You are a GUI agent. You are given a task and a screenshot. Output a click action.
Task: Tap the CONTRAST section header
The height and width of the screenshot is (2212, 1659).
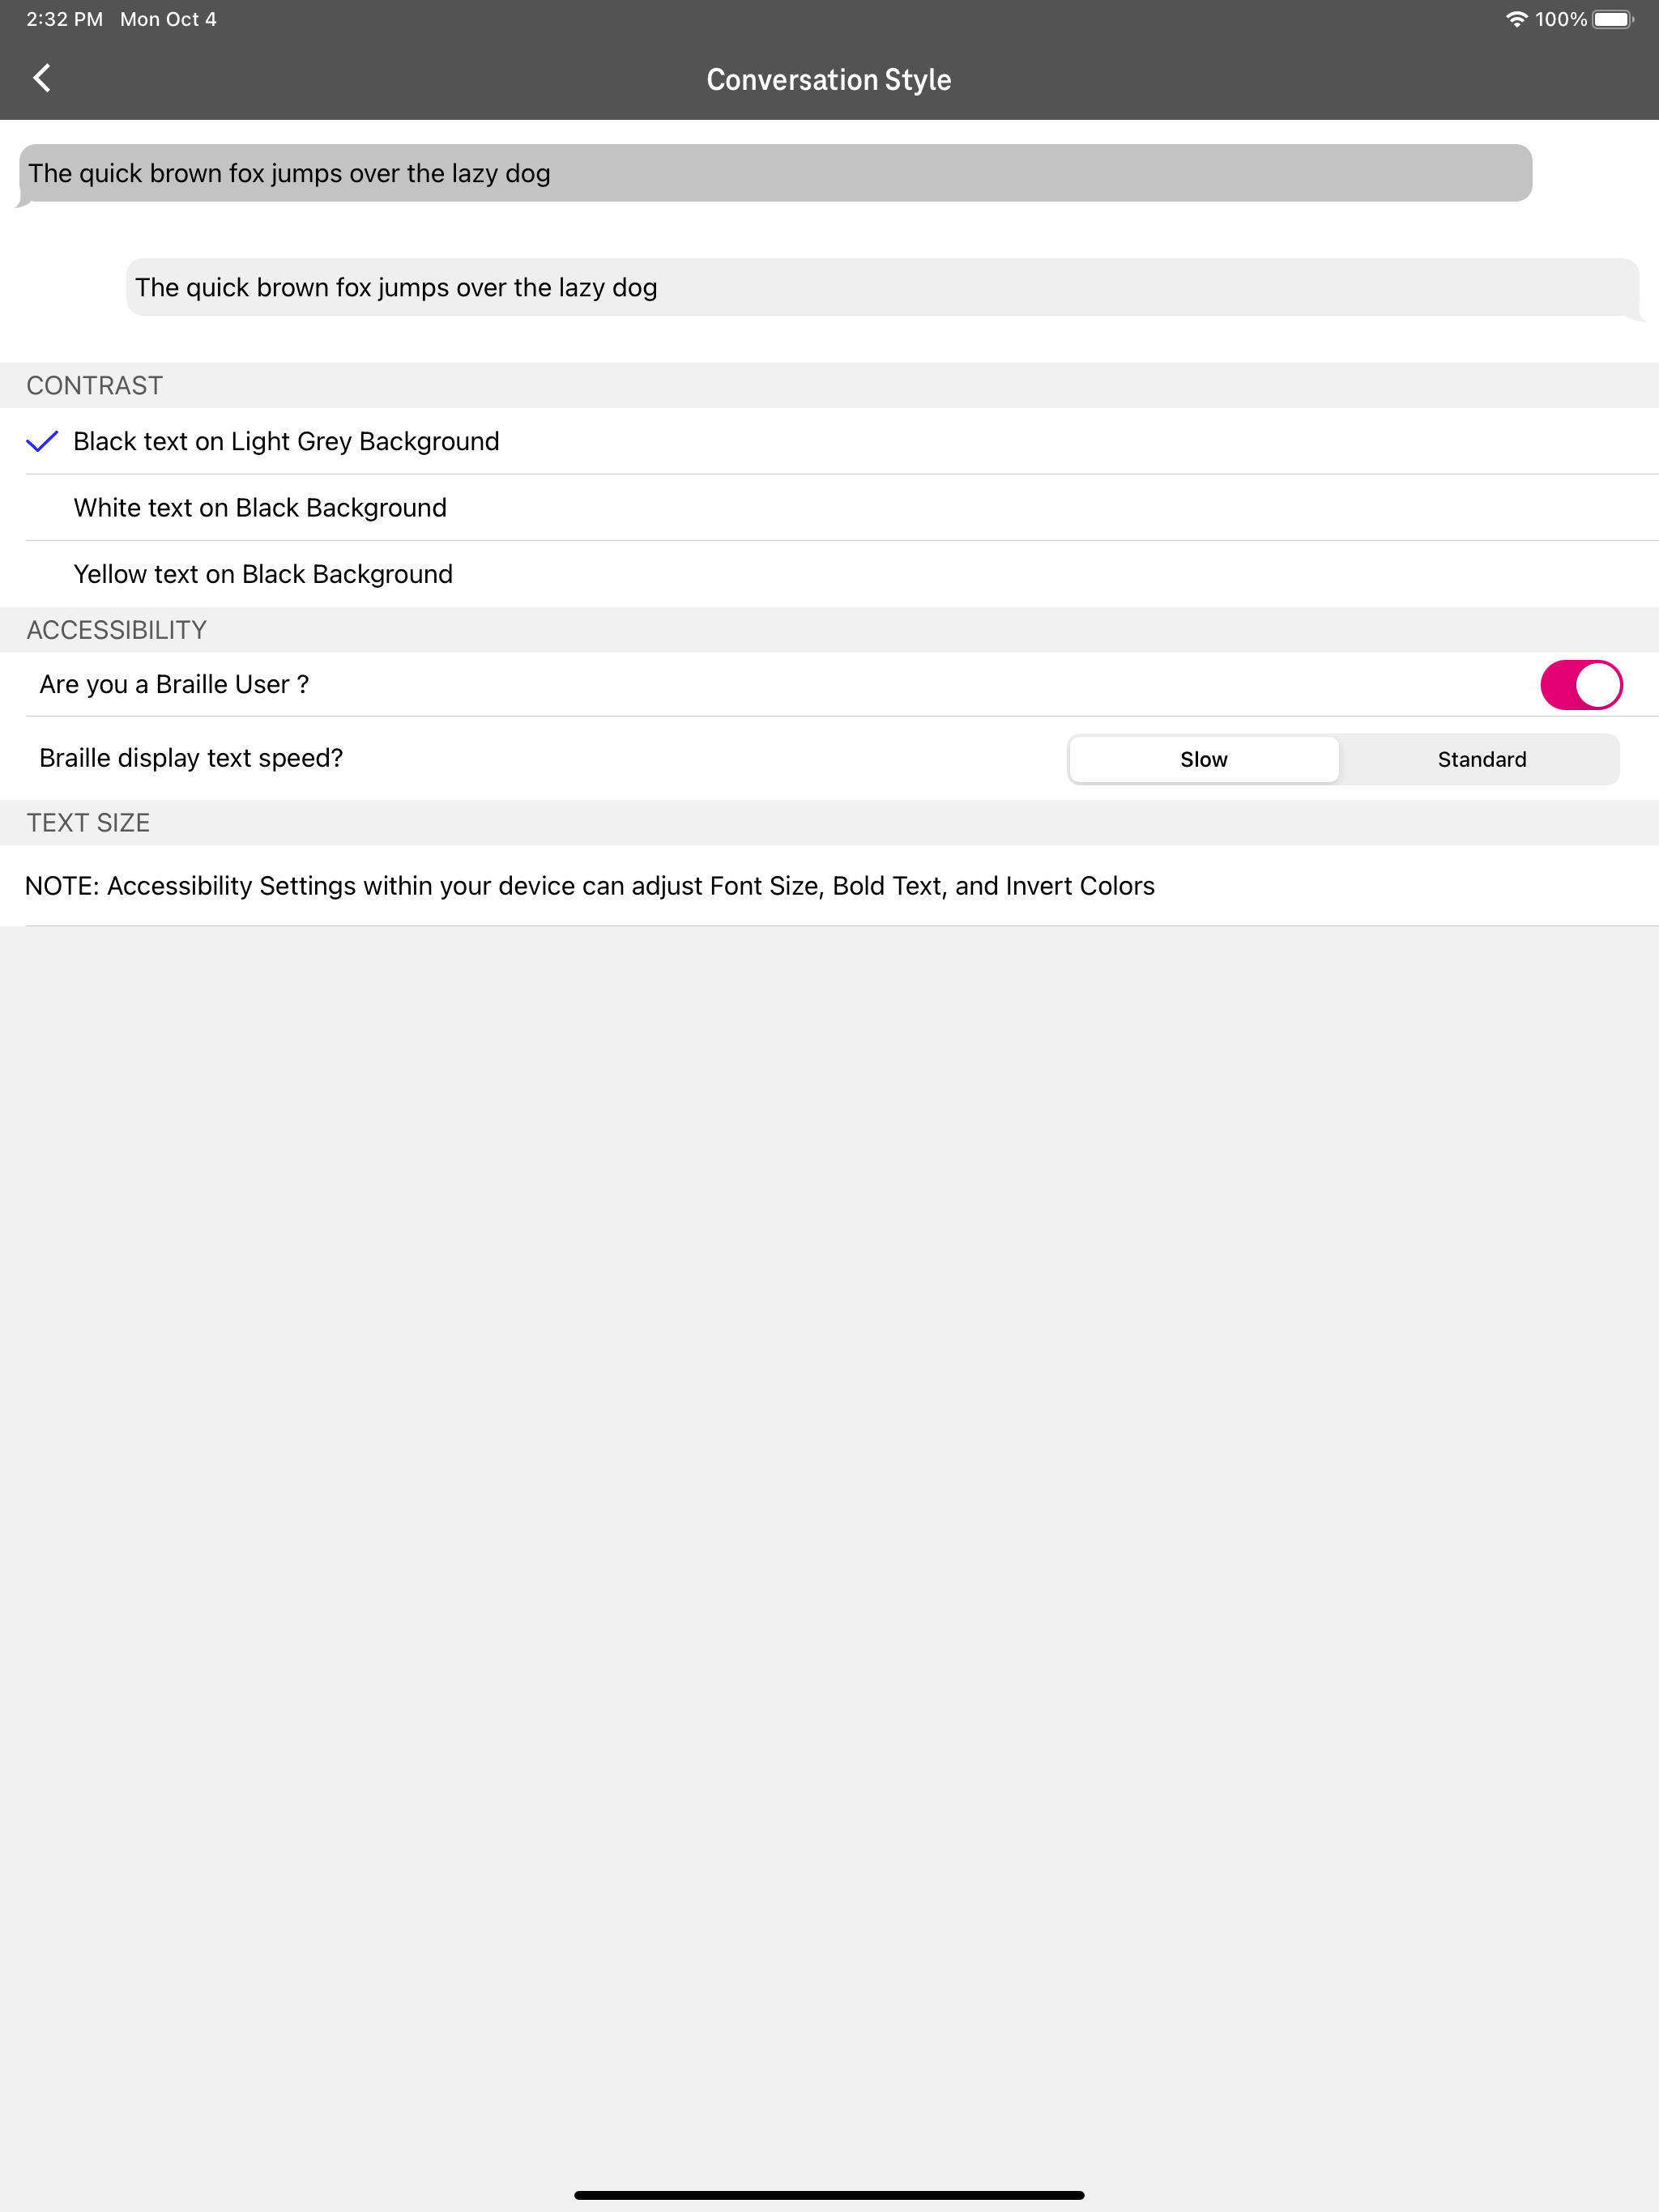click(94, 385)
